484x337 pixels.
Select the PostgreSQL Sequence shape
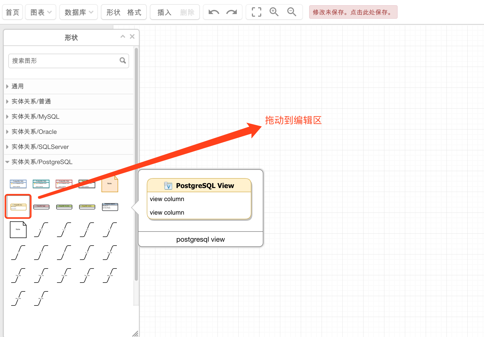tap(110, 207)
